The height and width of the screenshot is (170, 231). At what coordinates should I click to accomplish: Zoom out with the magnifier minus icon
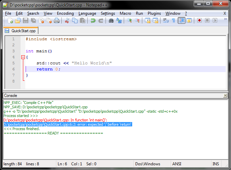click(137, 20)
